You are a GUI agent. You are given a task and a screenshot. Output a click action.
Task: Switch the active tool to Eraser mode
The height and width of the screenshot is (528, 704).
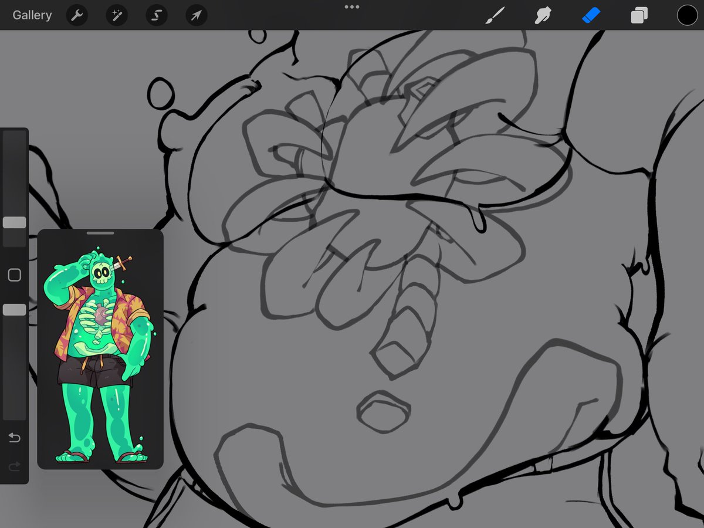[591, 15]
